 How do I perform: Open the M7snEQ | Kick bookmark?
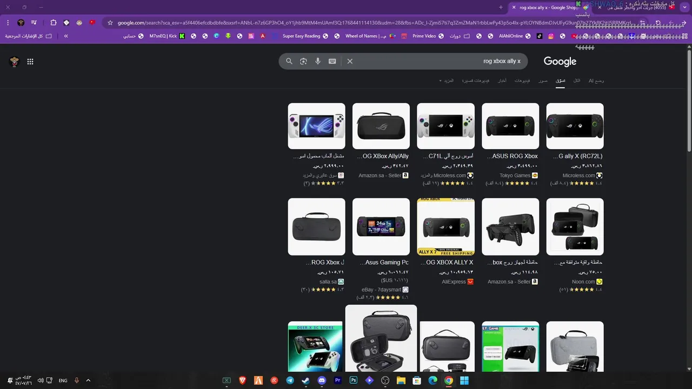click(x=168, y=36)
